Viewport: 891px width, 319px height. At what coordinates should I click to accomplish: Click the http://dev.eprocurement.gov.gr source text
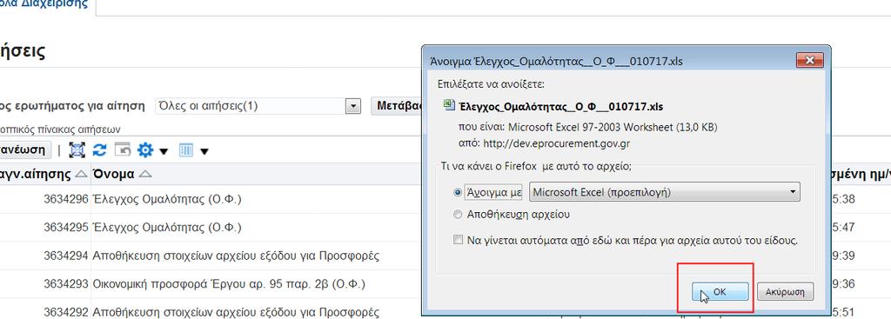556,143
